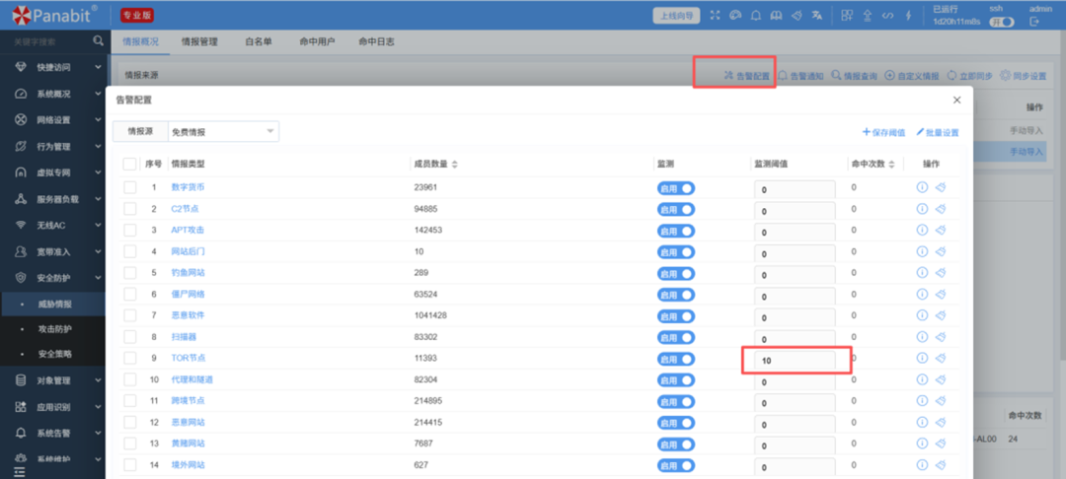Check the box for 钓鱼网站 row
Image resolution: width=1066 pixels, height=479 pixels.
point(129,273)
